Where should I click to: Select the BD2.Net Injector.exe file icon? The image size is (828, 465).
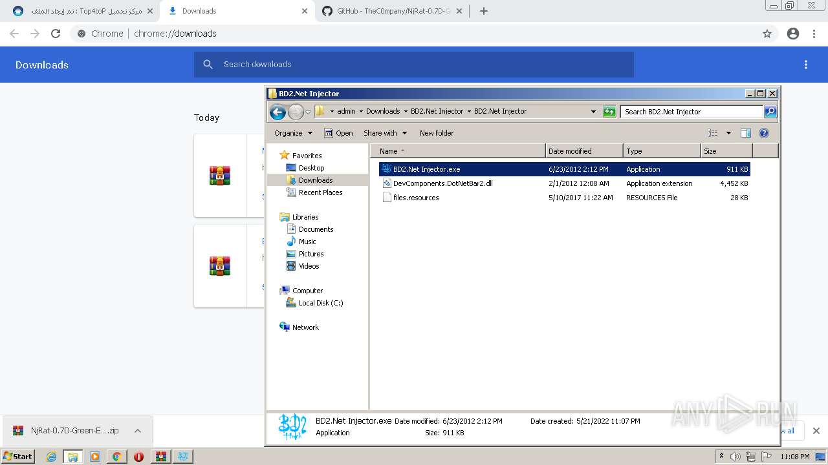pos(386,169)
